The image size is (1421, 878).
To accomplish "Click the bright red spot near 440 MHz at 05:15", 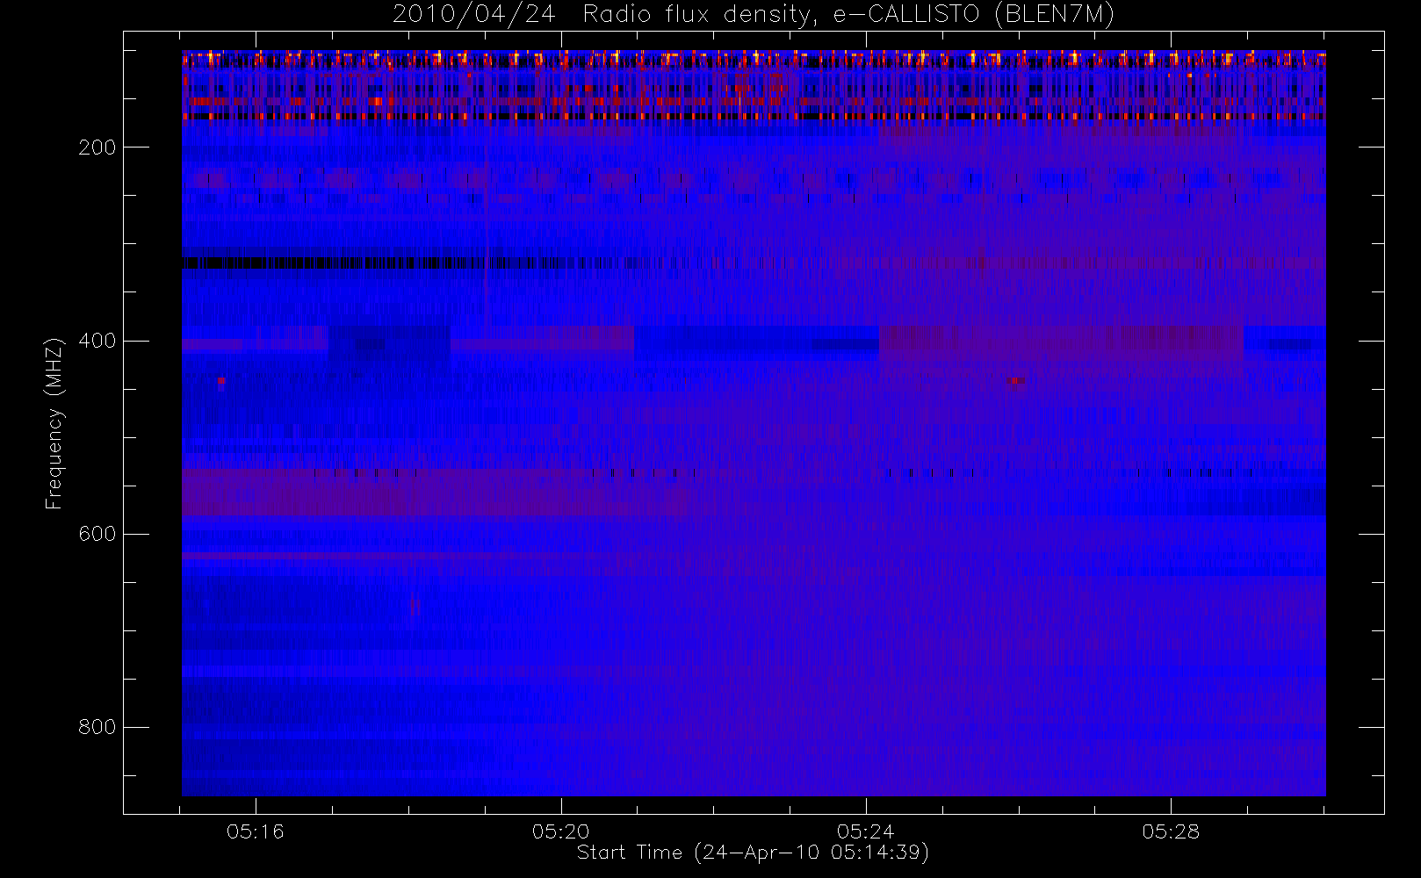I will click(x=221, y=381).
